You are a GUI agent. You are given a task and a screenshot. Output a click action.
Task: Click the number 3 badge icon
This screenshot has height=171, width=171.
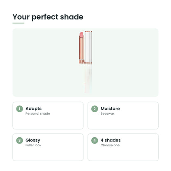click(19, 141)
